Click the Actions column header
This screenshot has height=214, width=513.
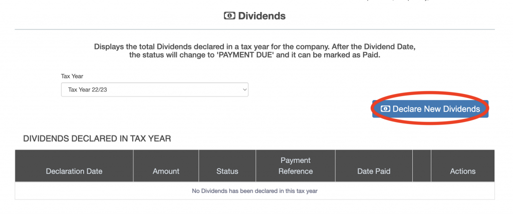(x=462, y=171)
